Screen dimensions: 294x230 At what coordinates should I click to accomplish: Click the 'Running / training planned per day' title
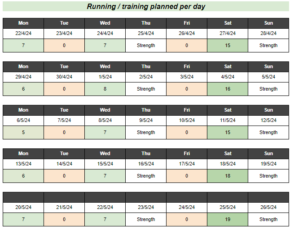(146, 7)
